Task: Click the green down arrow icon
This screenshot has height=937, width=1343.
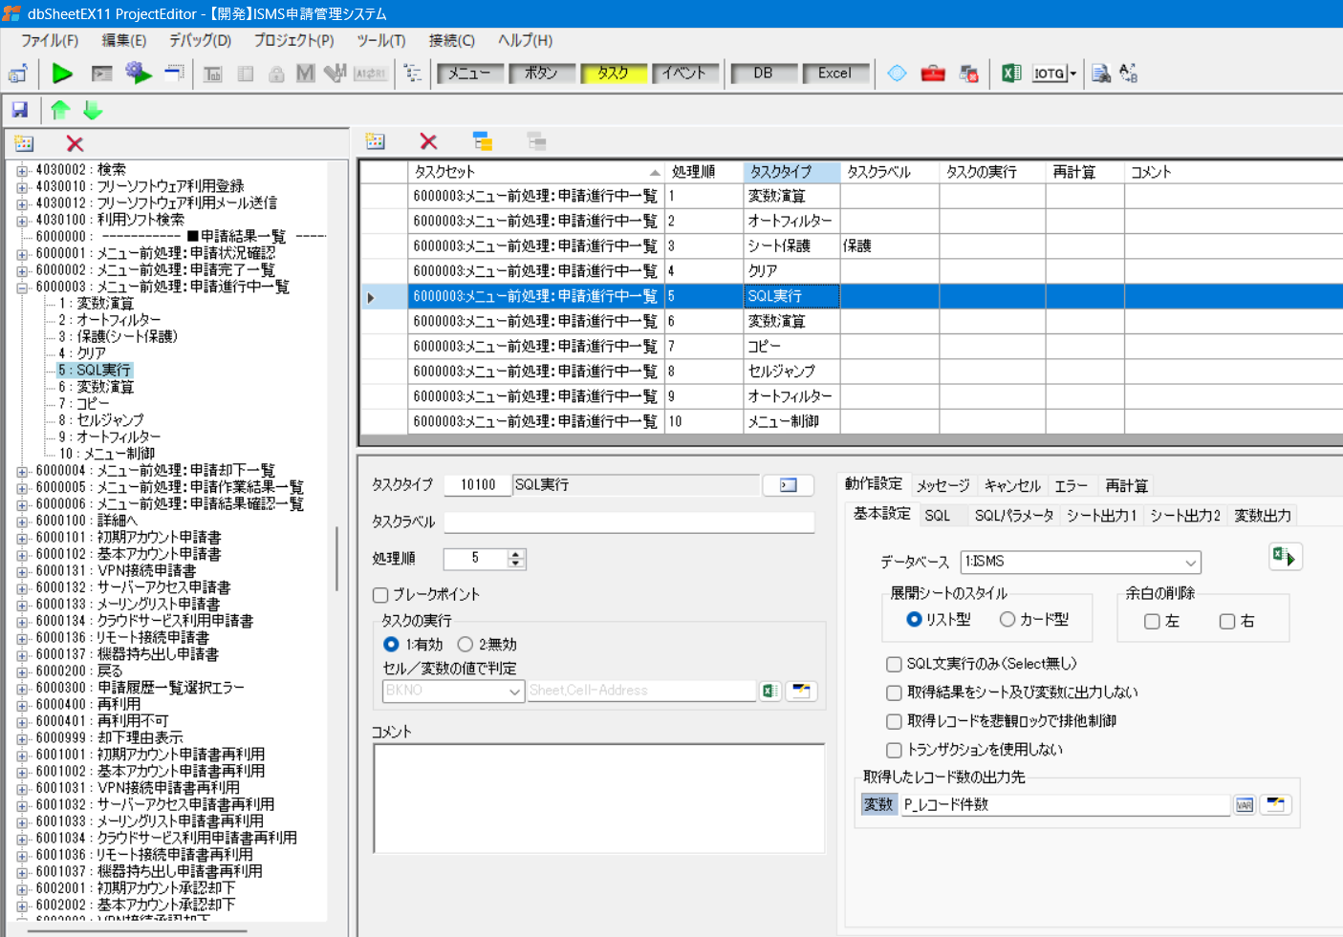Action: pyautogui.click(x=93, y=110)
